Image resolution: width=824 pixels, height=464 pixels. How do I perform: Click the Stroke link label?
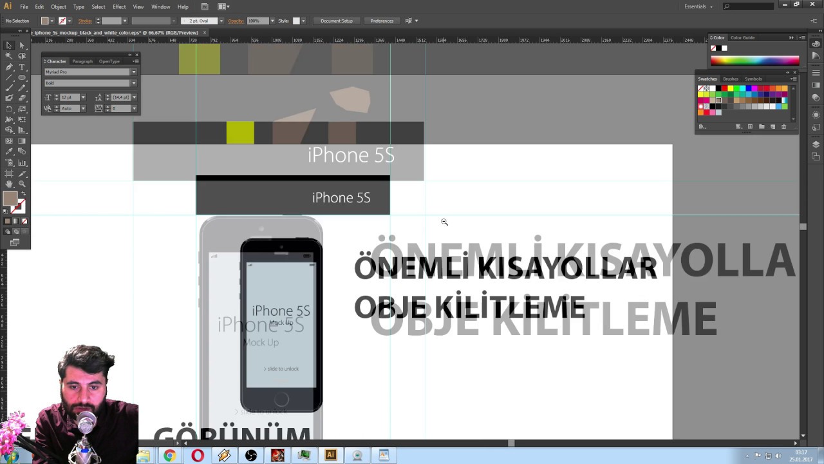tap(85, 21)
